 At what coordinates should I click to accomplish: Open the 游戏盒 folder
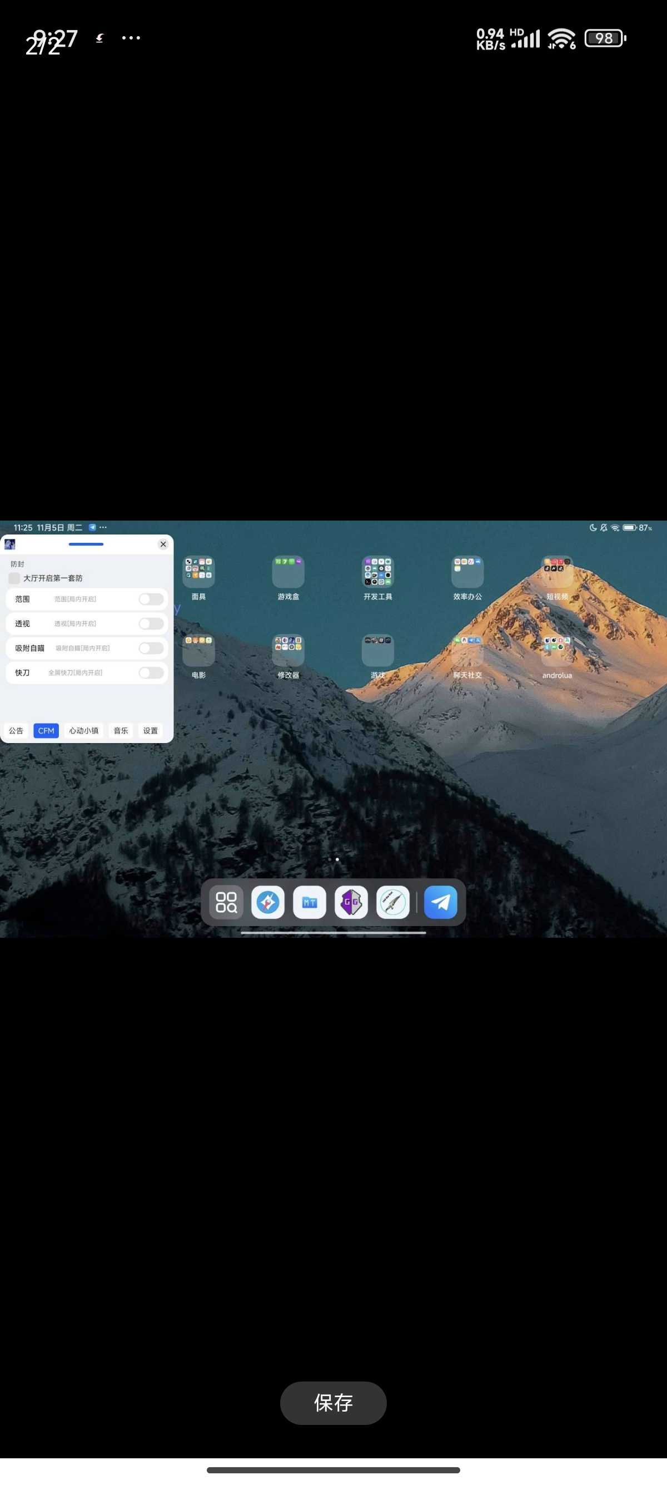pos(288,571)
